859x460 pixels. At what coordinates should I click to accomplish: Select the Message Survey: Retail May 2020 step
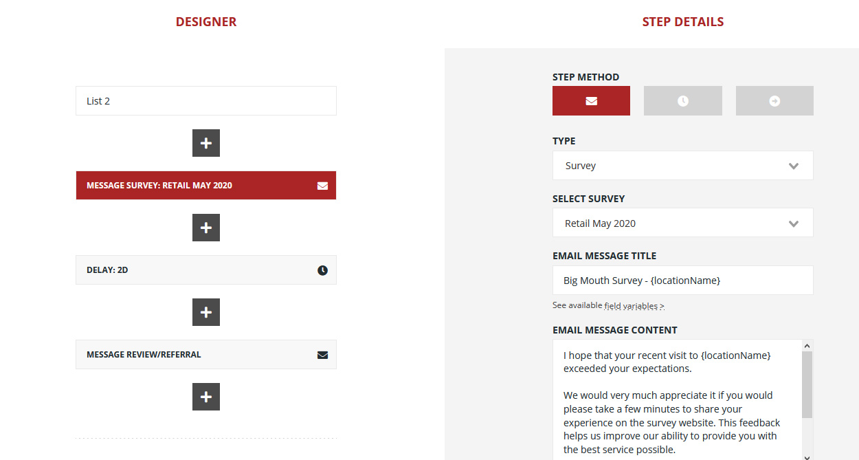pyautogui.click(x=192, y=186)
